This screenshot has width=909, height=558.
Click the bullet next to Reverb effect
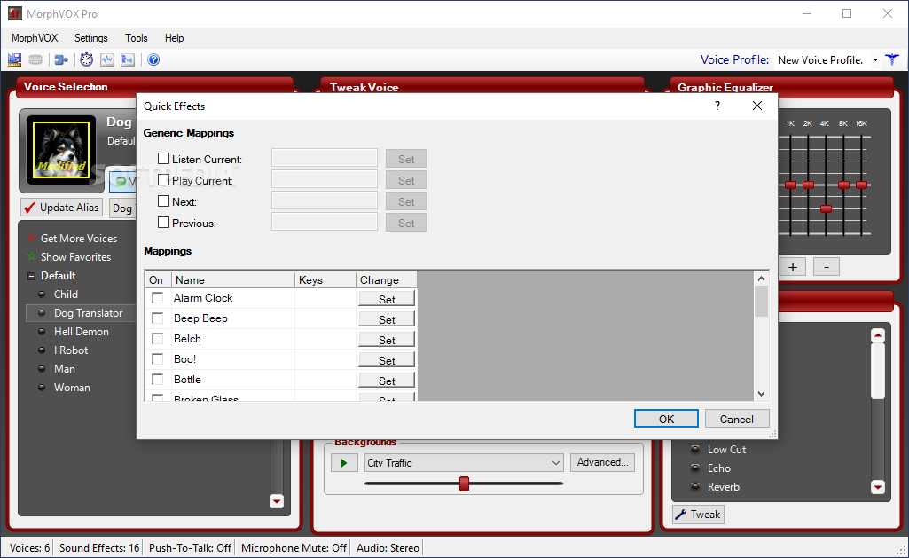pos(695,487)
